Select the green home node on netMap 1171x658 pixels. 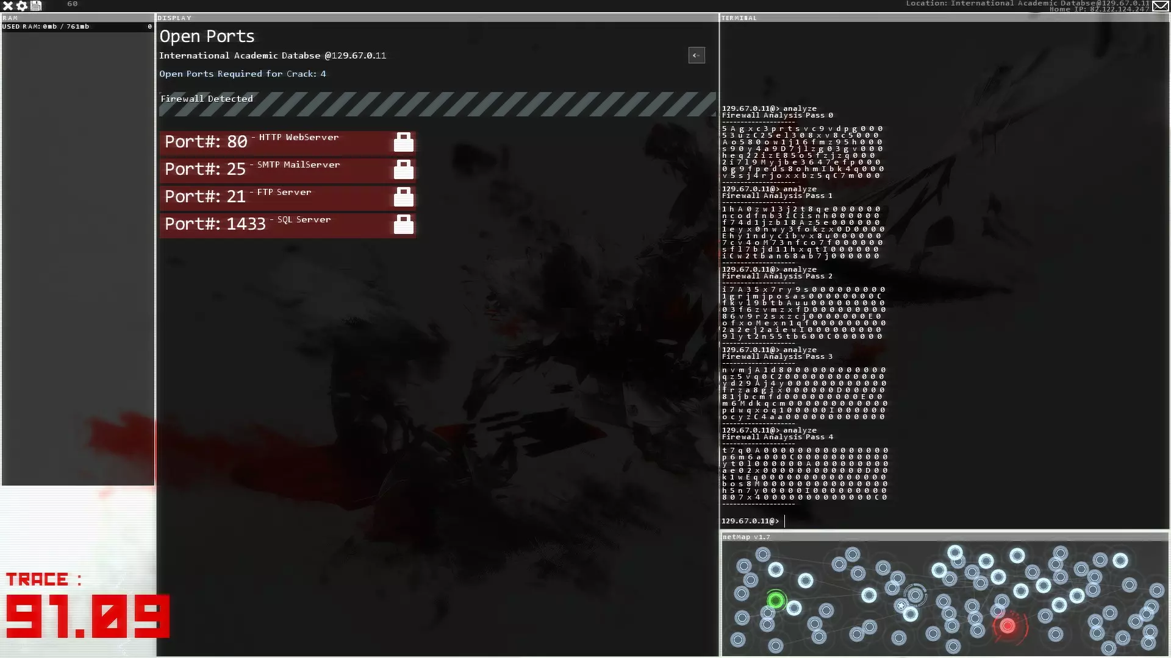[x=776, y=601]
